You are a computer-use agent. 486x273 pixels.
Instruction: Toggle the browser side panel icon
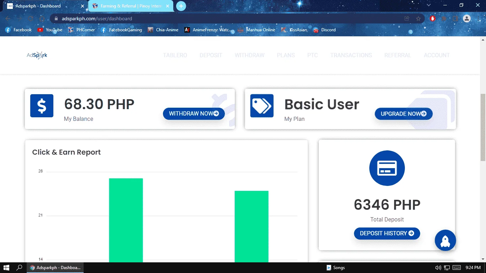(455, 18)
